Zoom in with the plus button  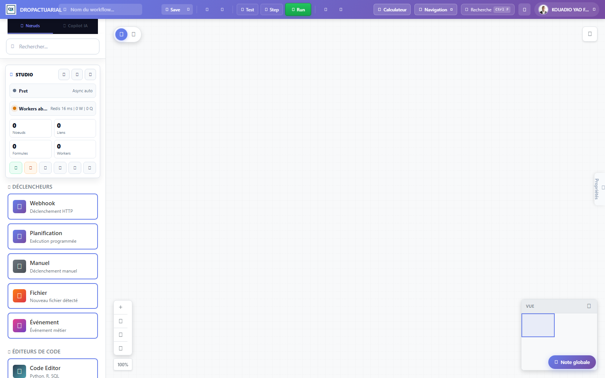click(x=121, y=307)
